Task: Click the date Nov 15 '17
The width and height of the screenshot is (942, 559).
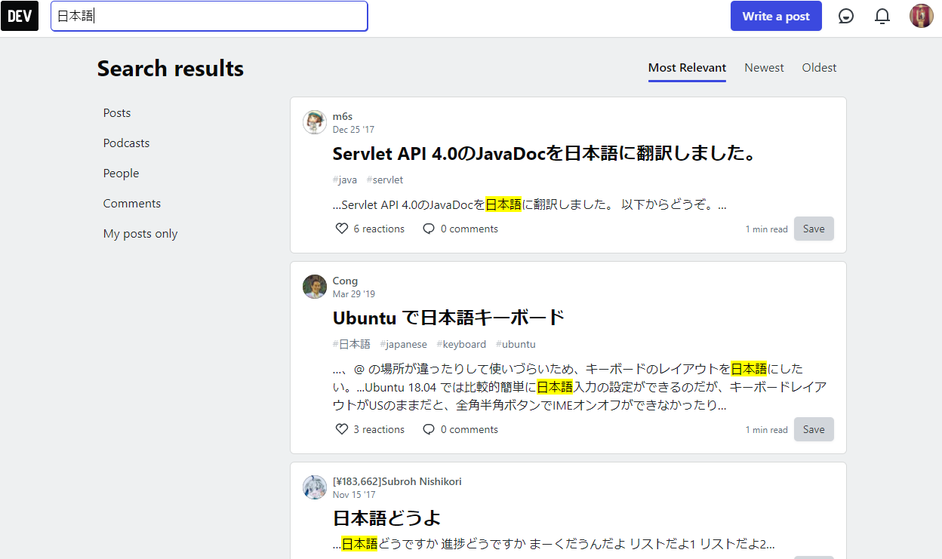Action: (354, 495)
